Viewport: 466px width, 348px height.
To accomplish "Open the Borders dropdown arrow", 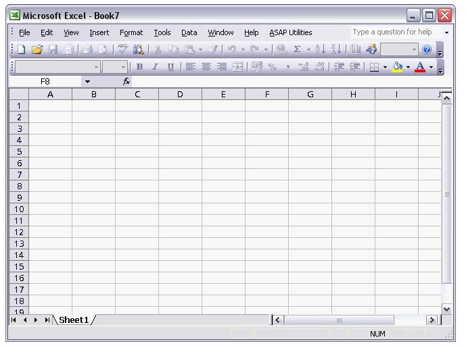I will 385,67.
